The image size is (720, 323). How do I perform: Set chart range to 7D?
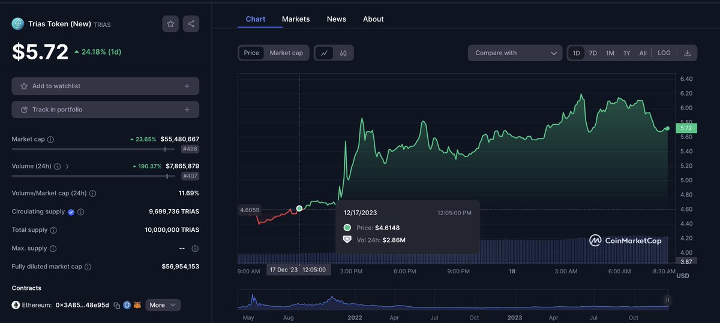point(593,53)
